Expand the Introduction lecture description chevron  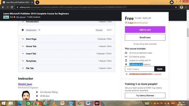point(39,30)
